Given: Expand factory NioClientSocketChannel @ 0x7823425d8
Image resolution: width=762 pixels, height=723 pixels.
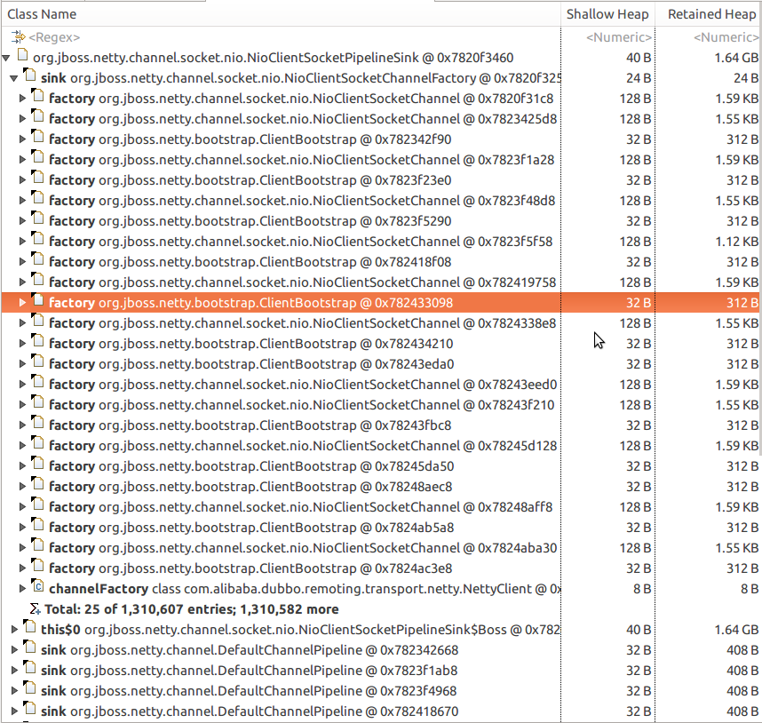Looking at the screenshot, I should 21,118.
